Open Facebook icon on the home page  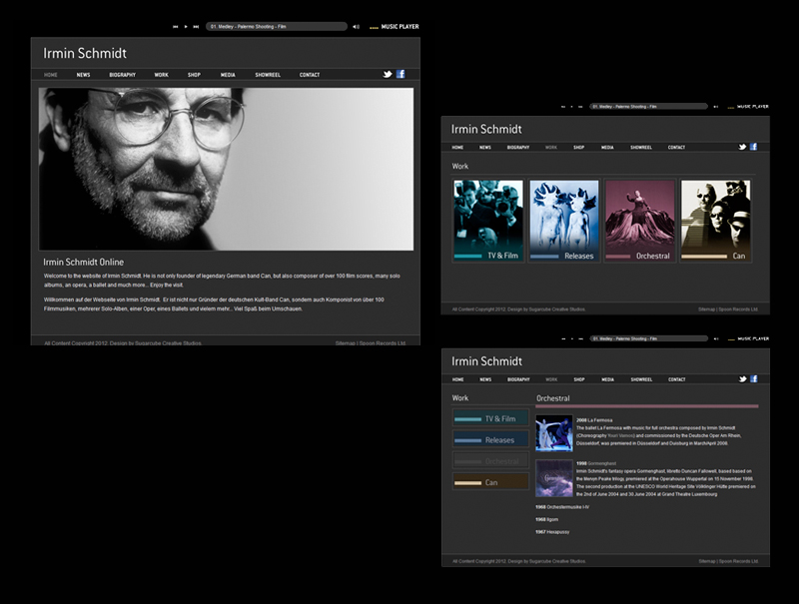(401, 74)
